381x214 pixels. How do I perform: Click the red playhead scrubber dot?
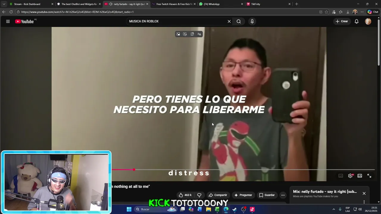[x=134, y=170]
